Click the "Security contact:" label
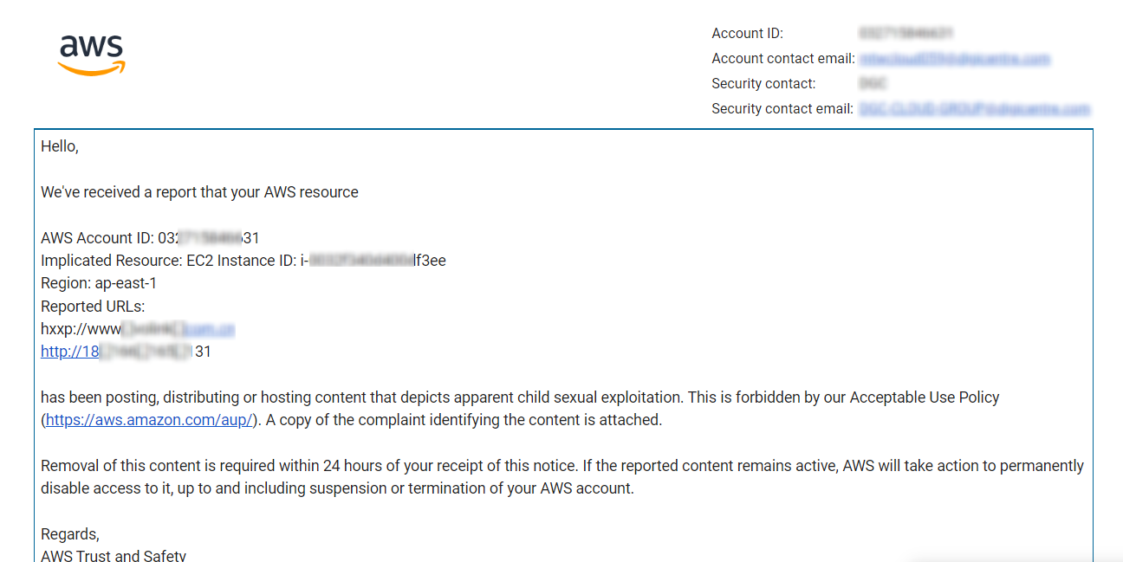 [x=763, y=84]
